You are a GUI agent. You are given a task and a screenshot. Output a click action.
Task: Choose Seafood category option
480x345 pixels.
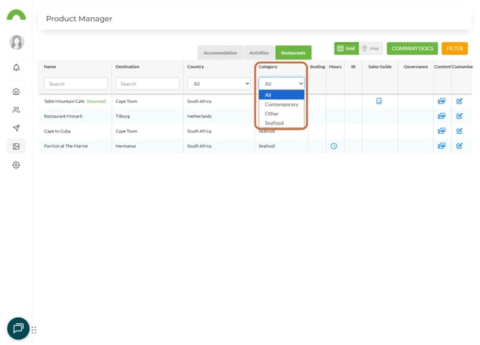[x=282, y=123]
